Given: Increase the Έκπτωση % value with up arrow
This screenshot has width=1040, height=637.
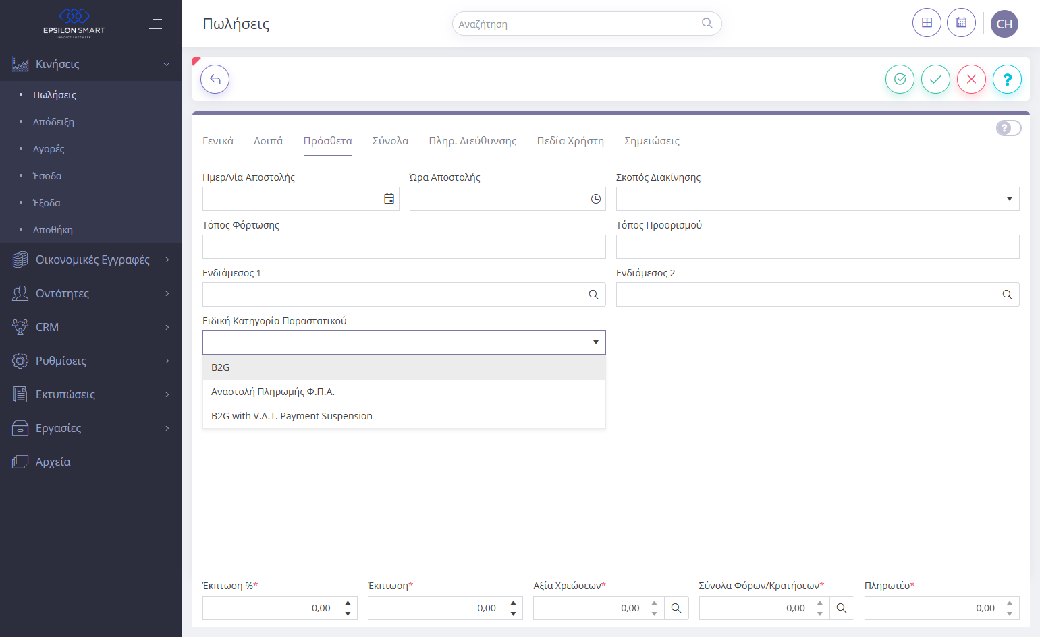Looking at the screenshot, I should 348,603.
